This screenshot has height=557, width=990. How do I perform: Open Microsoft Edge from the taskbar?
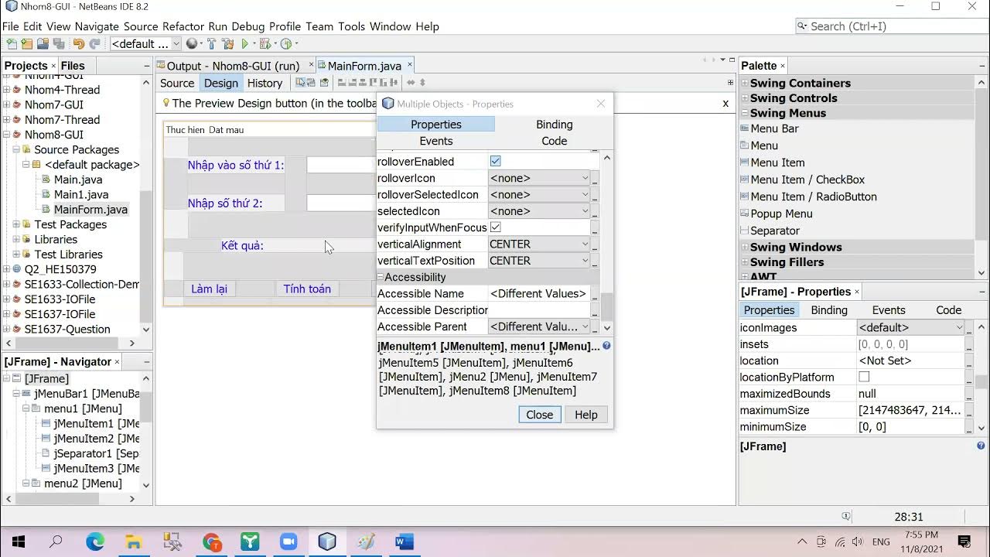point(95,542)
